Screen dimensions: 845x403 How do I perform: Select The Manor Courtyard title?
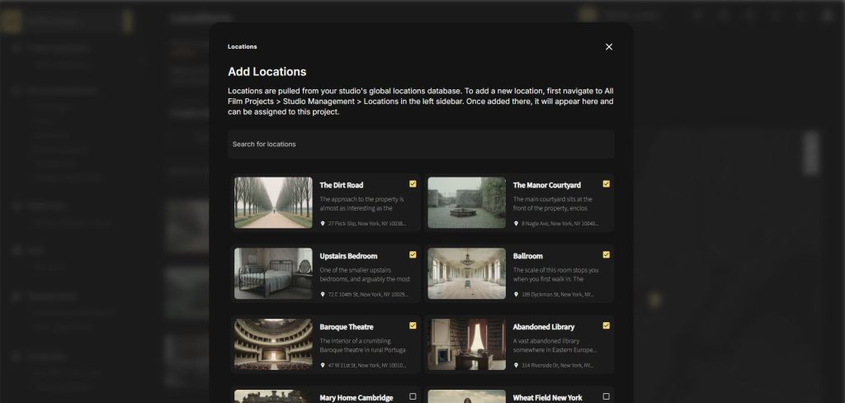tap(547, 185)
